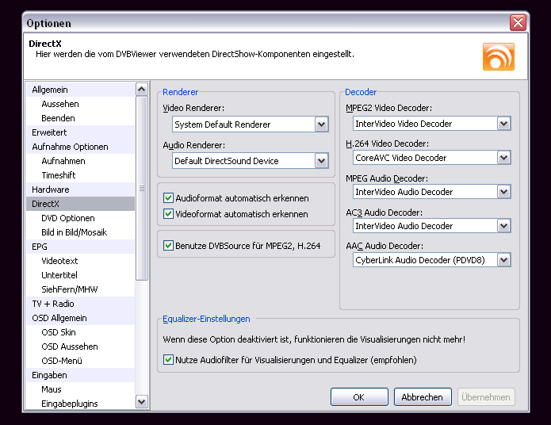Viewport: 551px width, 425px height.
Task: Select Allgemein in options list
Action: [x=81, y=90]
